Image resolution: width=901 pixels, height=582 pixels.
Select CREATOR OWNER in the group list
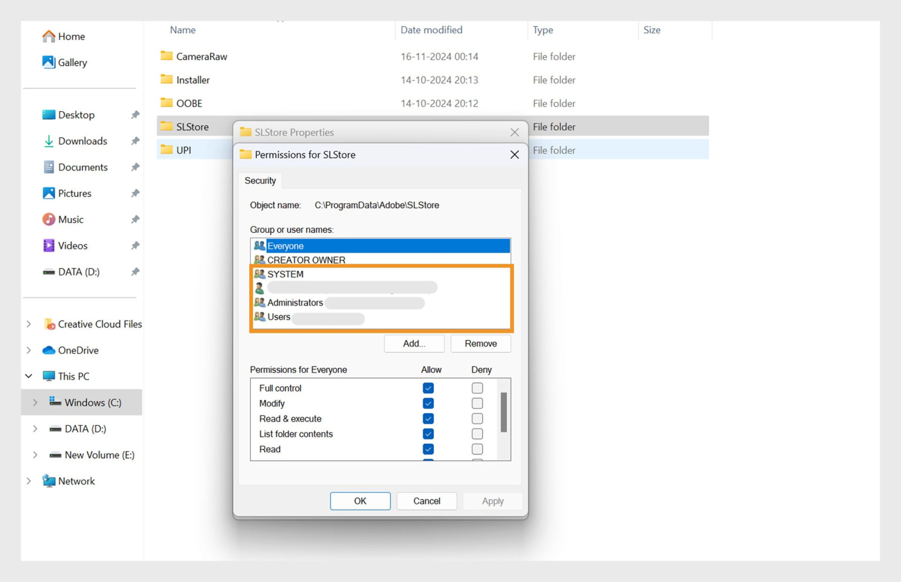tap(306, 260)
